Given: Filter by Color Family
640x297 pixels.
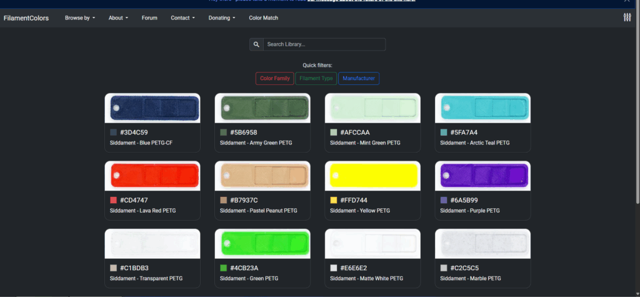Looking at the screenshot, I should coord(275,78).
